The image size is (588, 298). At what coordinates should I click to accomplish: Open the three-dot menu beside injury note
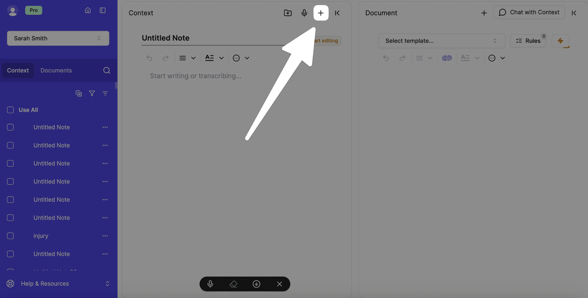tap(105, 236)
